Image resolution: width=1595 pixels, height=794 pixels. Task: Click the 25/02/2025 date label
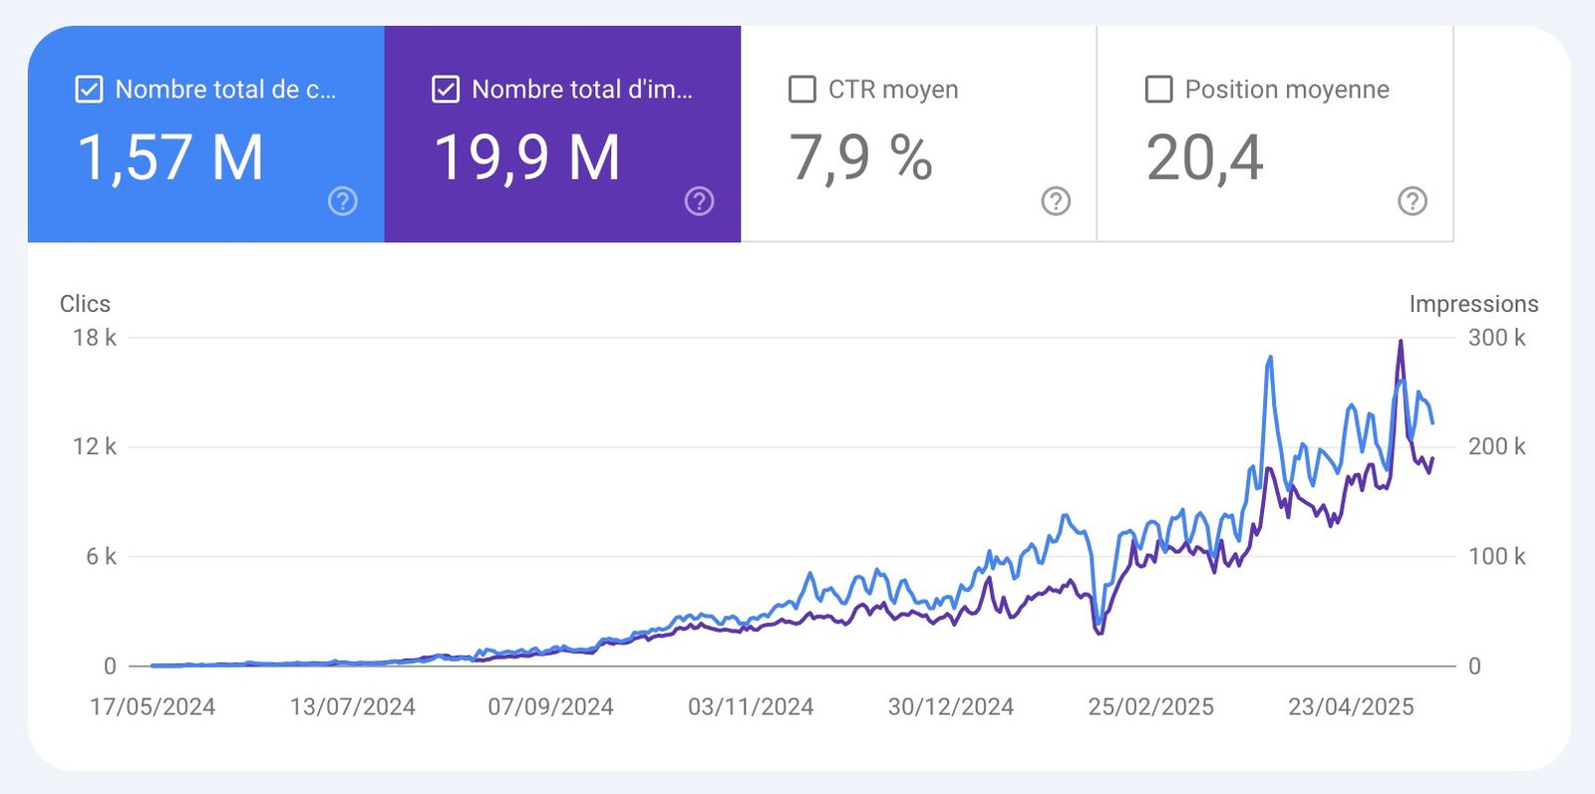coord(1150,707)
